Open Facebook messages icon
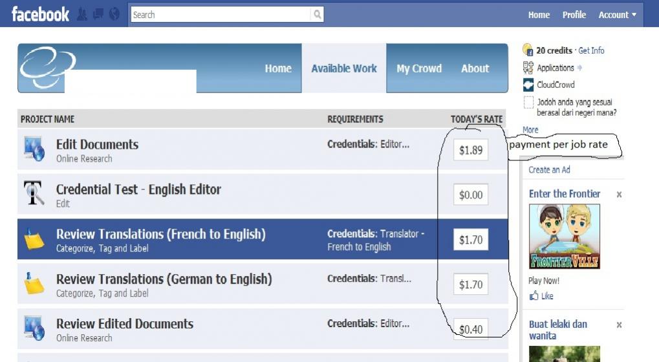 [x=98, y=15]
